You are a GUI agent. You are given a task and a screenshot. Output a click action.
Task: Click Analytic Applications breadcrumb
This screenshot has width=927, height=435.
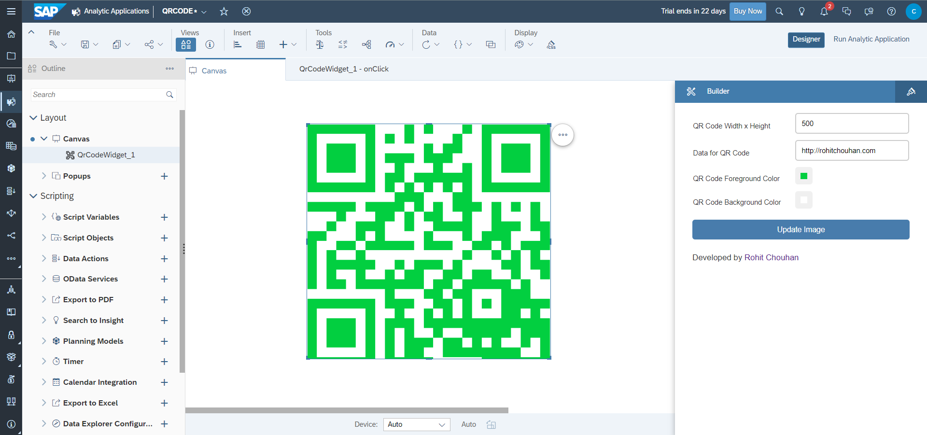pyautogui.click(x=116, y=11)
